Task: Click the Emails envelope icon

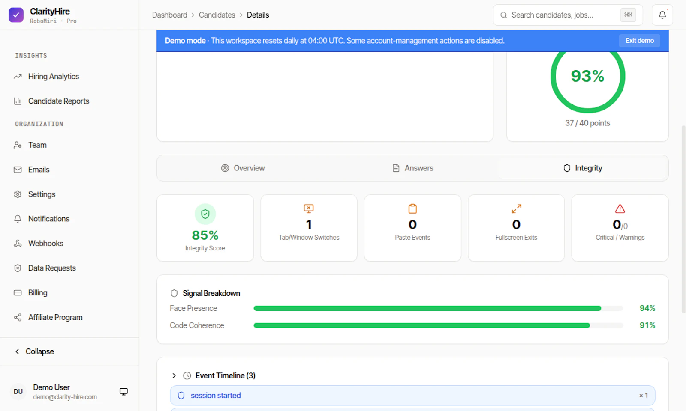Action: click(x=18, y=170)
